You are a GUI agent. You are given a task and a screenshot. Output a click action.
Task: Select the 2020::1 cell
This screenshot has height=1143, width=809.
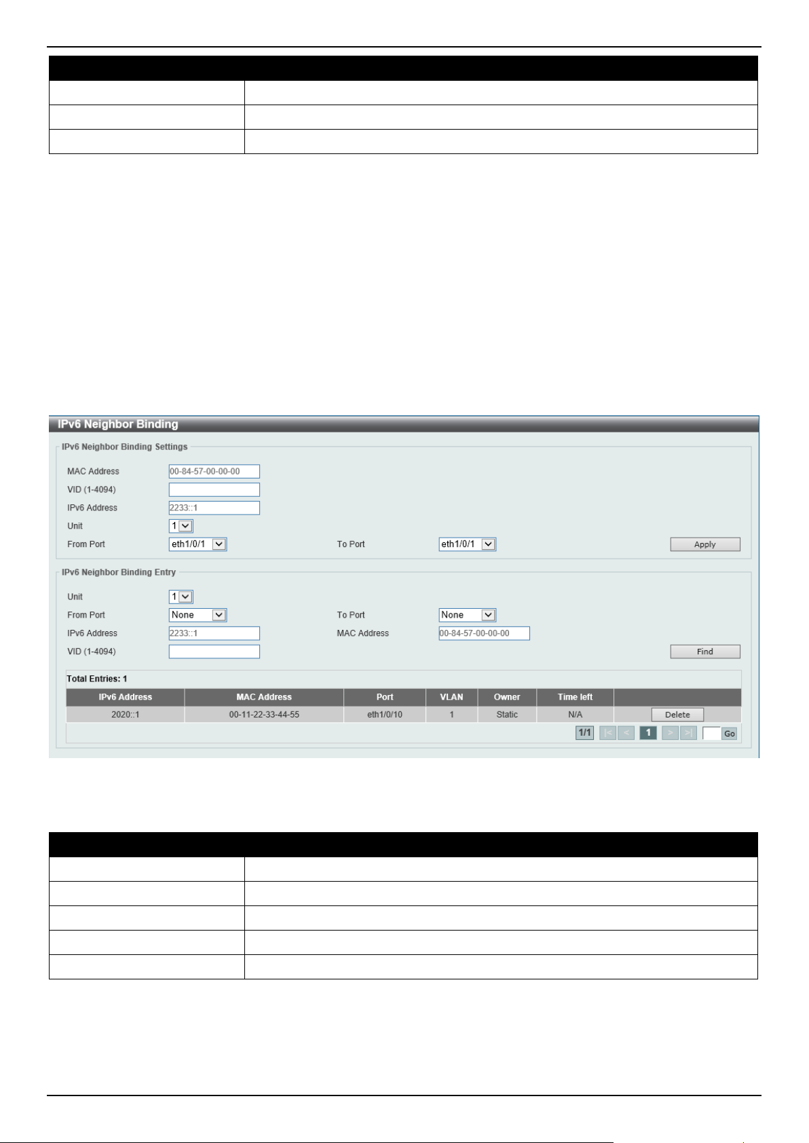point(126,715)
